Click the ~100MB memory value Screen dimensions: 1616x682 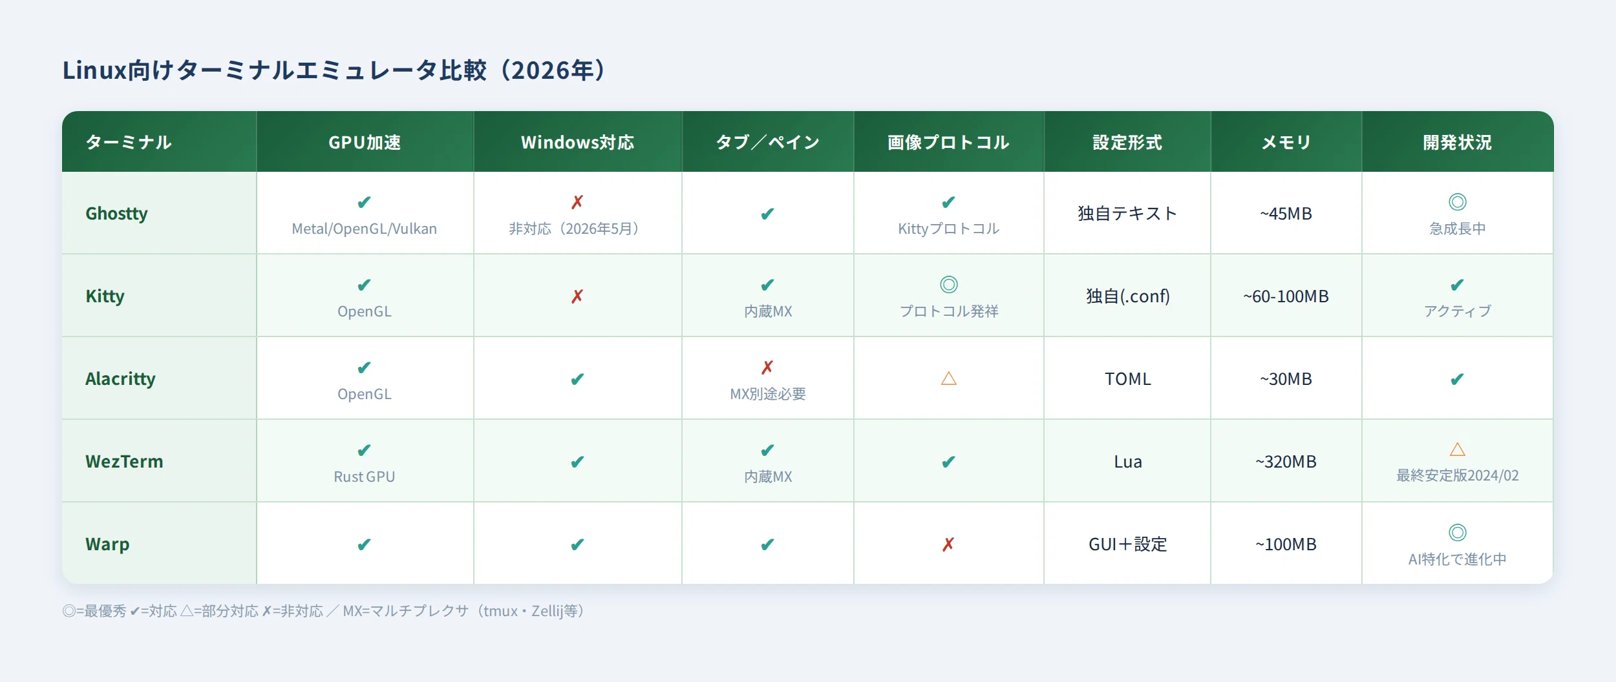[x=1286, y=544]
